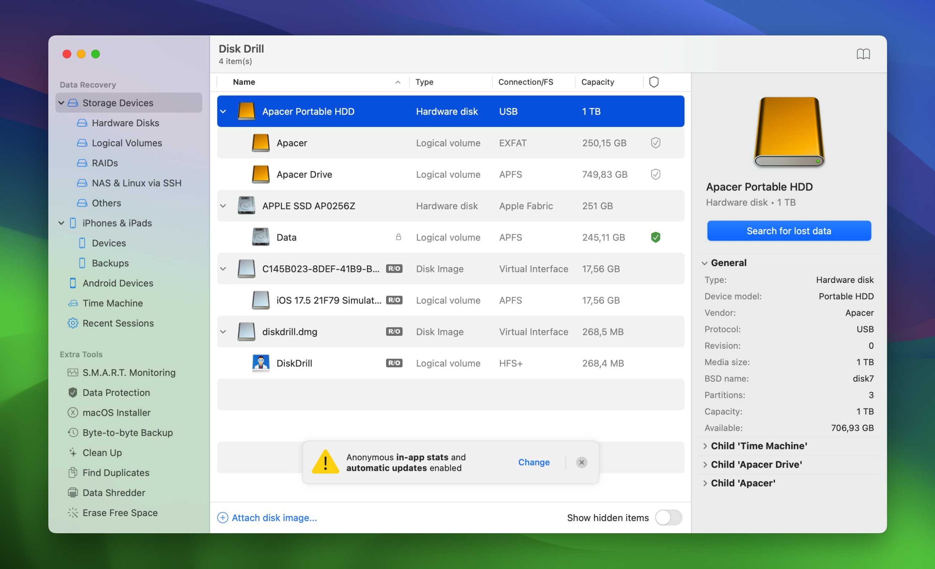935x569 pixels.
Task: Select the Find Duplicates tool icon
Action: [x=72, y=472]
